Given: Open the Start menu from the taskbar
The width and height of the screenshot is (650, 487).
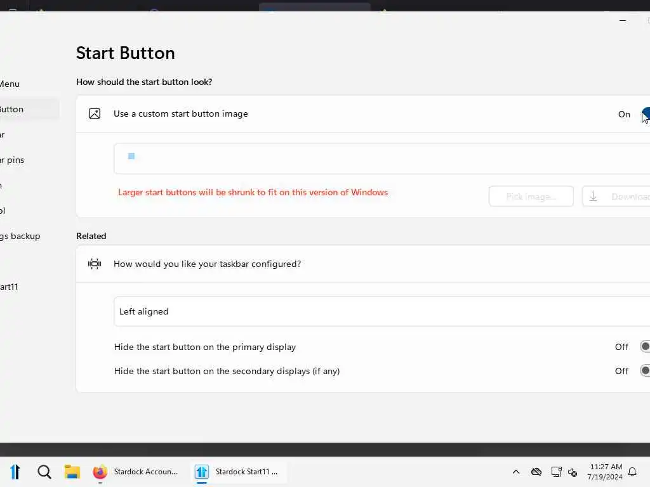Looking at the screenshot, I should point(15,472).
